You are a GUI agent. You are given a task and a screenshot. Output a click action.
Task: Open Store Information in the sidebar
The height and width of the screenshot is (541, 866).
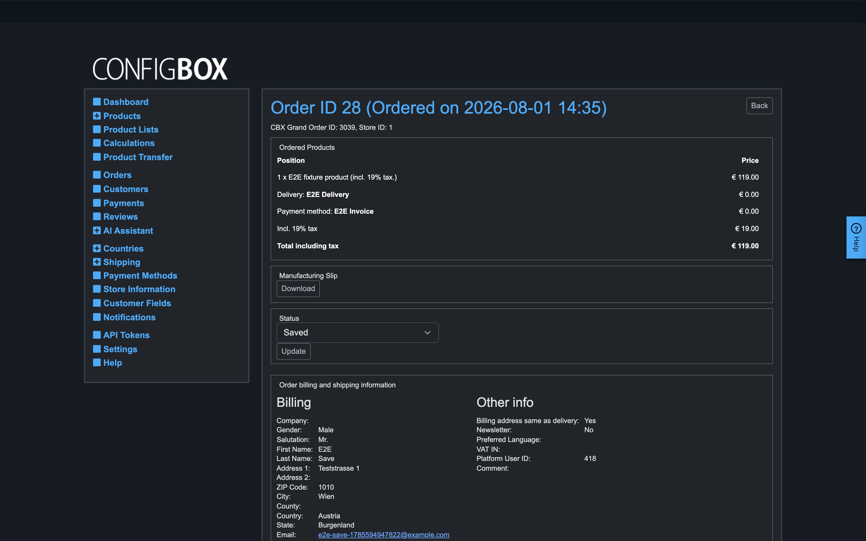click(139, 289)
